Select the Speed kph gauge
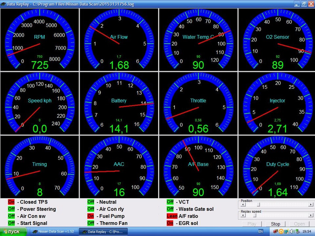 tap(40, 103)
